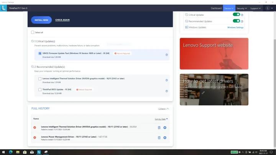Image resolution: width=276 pixels, height=155 pixels.
Task: Show hidden system tray icons
Action: click(243, 152)
